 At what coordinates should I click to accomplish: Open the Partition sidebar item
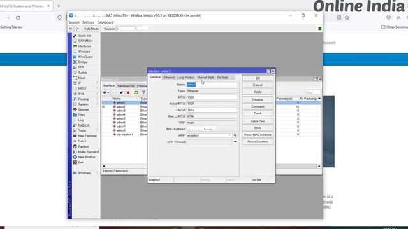[x=84, y=146]
